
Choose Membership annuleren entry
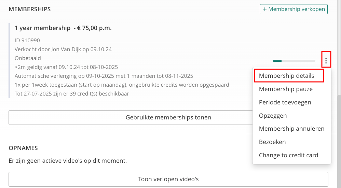coord(291,129)
